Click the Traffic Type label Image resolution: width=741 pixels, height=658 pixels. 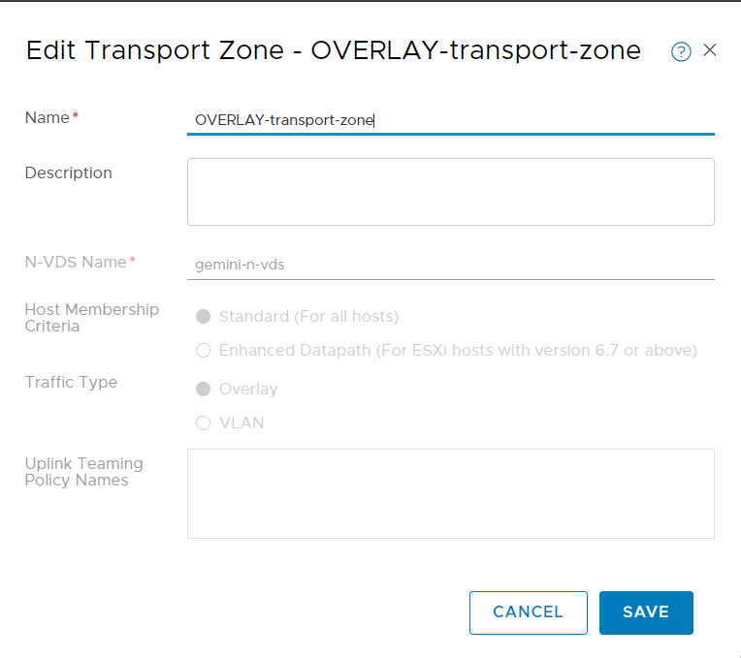pyautogui.click(x=71, y=383)
